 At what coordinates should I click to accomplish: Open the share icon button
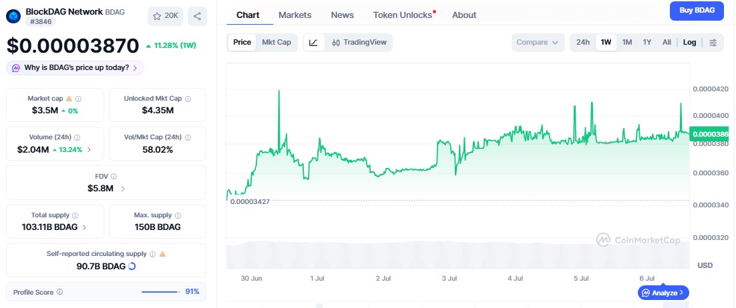pyautogui.click(x=197, y=16)
